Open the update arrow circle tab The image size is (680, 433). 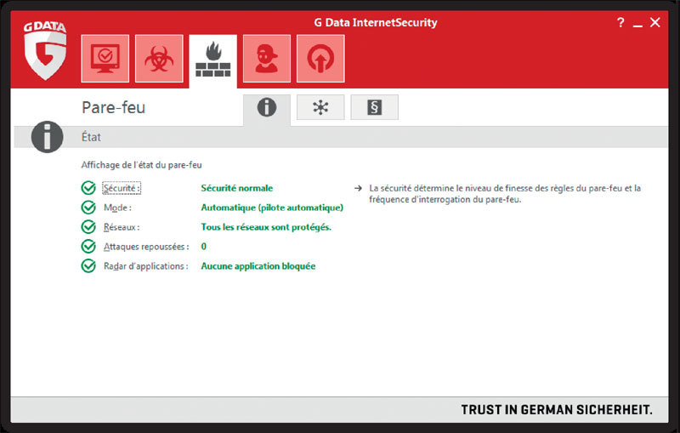click(x=320, y=59)
